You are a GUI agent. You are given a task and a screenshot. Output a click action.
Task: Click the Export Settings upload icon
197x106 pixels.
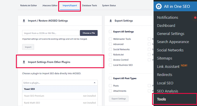(111, 21)
